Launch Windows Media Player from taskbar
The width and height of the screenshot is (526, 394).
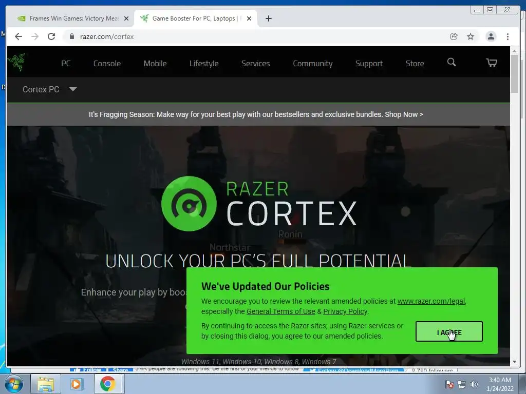pos(76,384)
